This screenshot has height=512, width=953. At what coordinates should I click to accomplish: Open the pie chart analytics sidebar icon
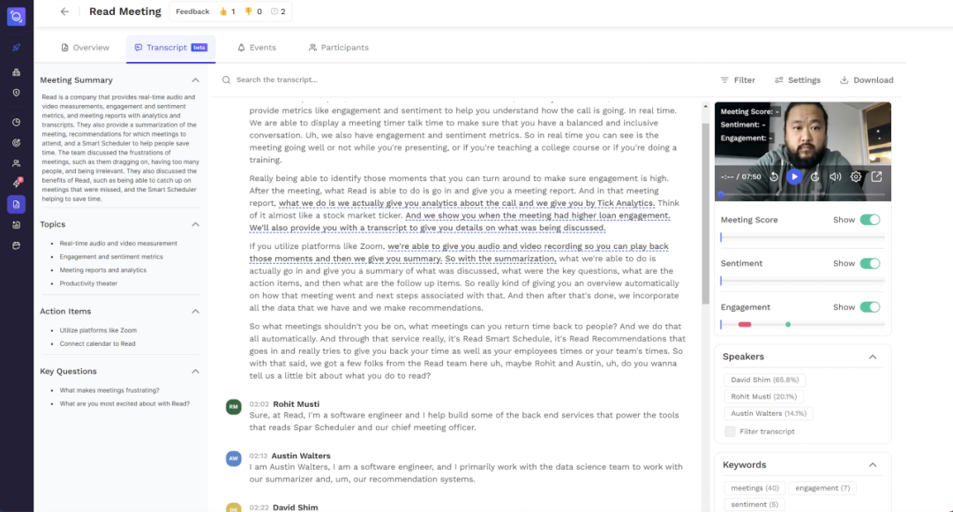pyautogui.click(x=17, y=122)
